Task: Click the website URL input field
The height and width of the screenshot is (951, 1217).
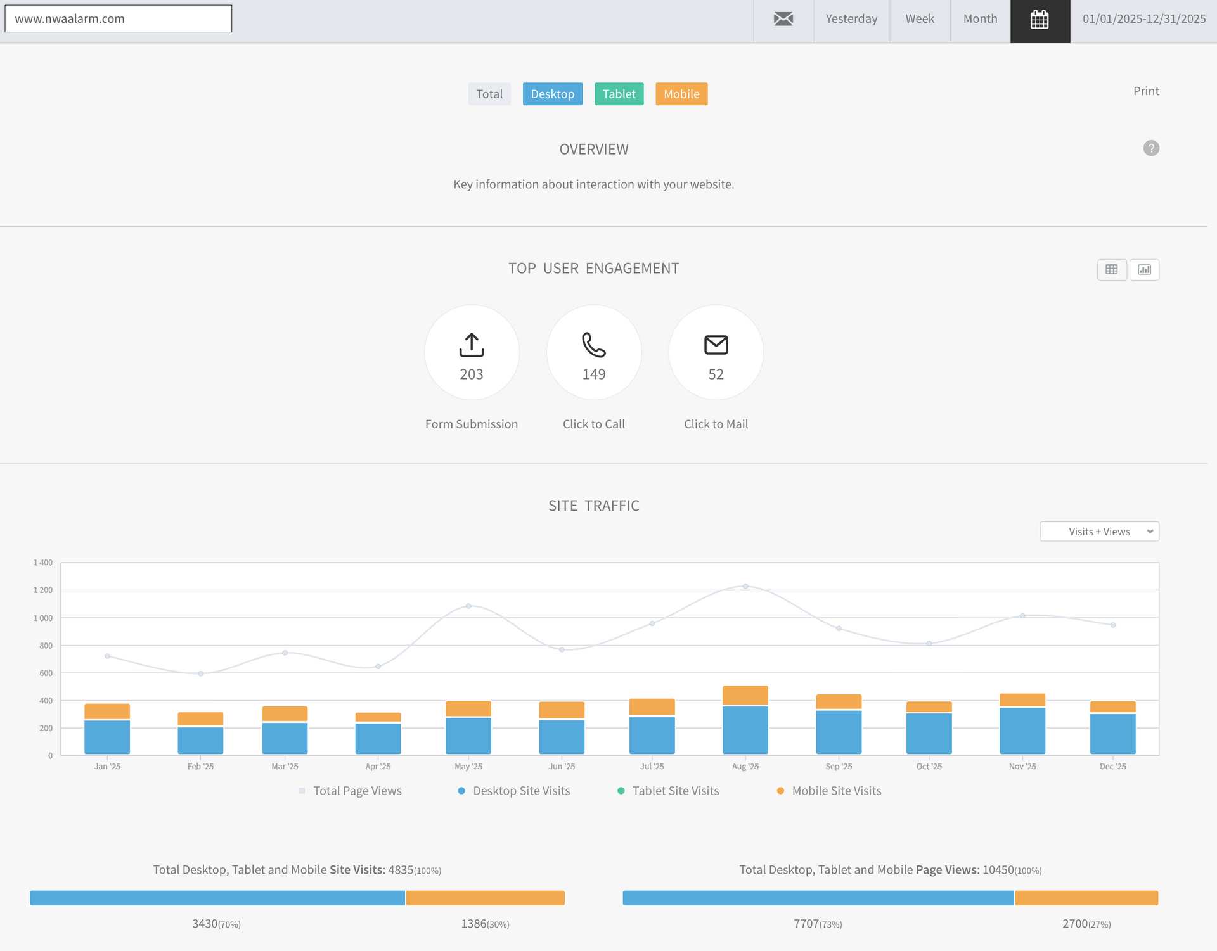Action: (x=119, y=19)
